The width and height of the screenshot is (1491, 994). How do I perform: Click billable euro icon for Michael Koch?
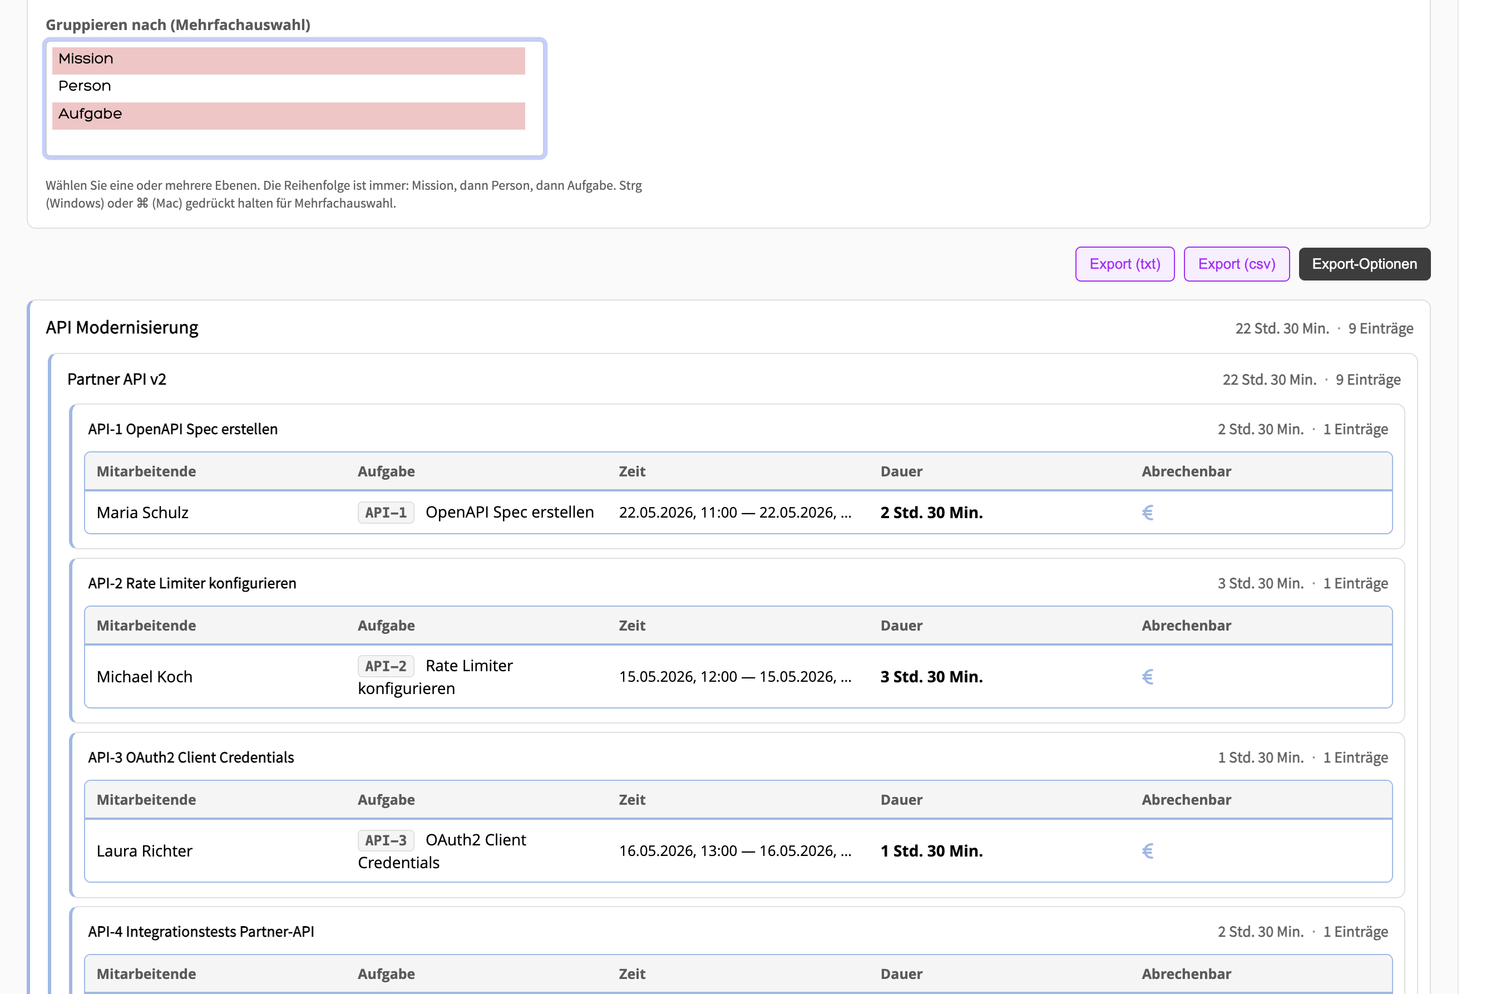point(1147,676)
